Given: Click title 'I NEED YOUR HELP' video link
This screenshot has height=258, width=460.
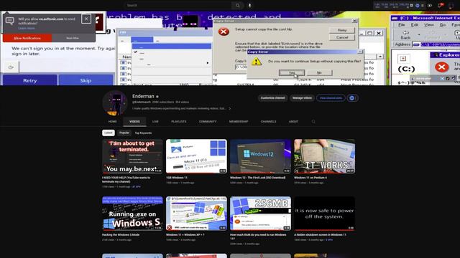Looking at the screenshot, I should coord(126,179).
